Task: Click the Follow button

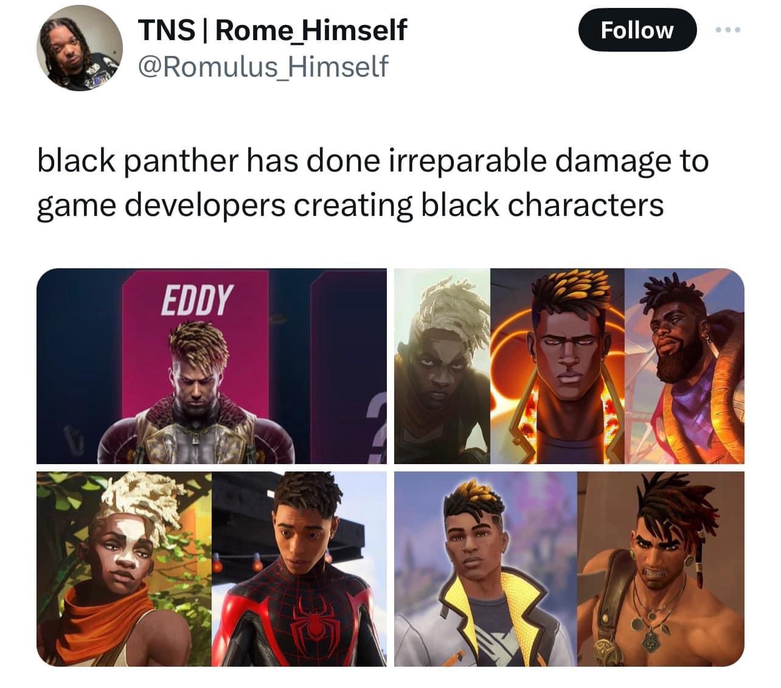Action: [x=637, y=29]
